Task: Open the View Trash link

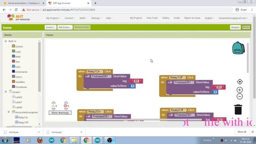Action: point(152,18)
